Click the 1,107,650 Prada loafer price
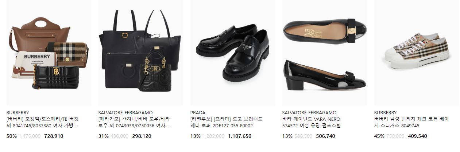 pyautogui.click(x=240, y=136)
